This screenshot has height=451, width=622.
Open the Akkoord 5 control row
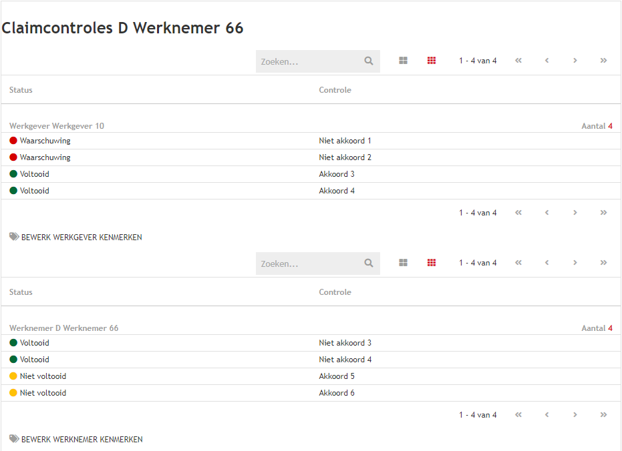point(337,376)
